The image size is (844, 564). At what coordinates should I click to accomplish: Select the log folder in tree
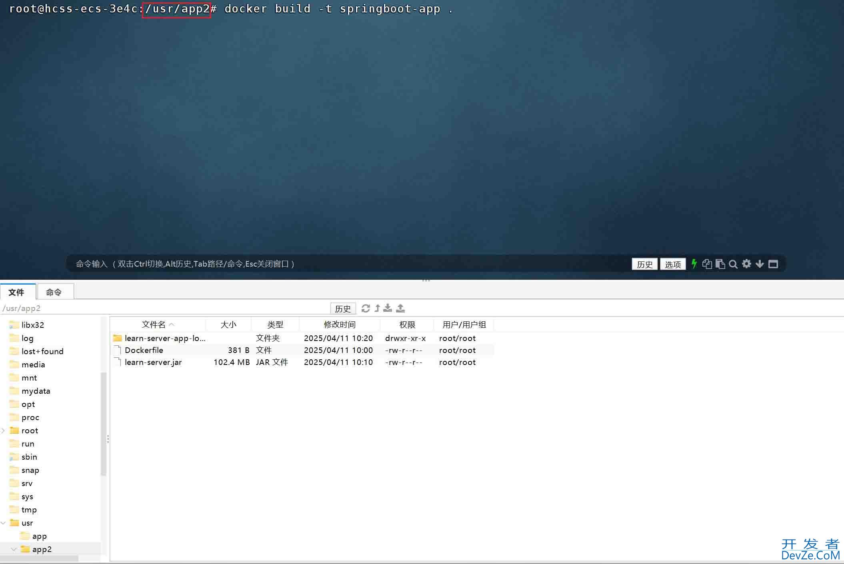[27, 338]
